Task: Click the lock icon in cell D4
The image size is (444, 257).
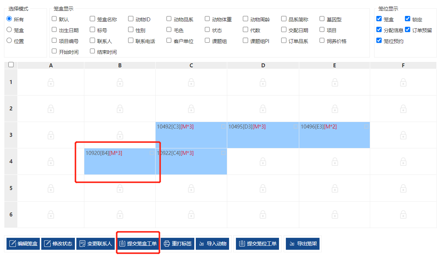Action: point(263,162)
